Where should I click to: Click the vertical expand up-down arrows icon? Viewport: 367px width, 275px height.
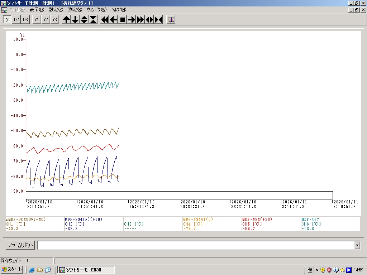[x=84, y=20]
